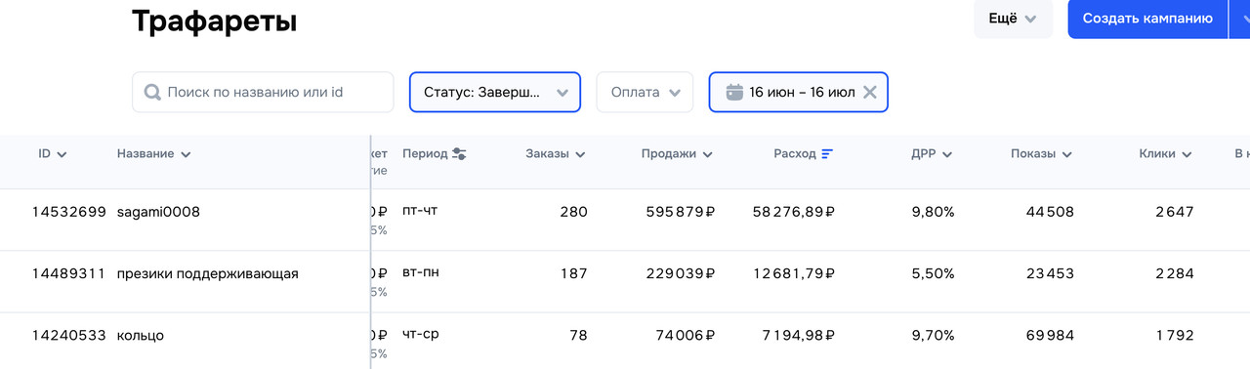1250x369 pixels.
Task: Click the impressions value 69 984
Action: pos(1050,336)
